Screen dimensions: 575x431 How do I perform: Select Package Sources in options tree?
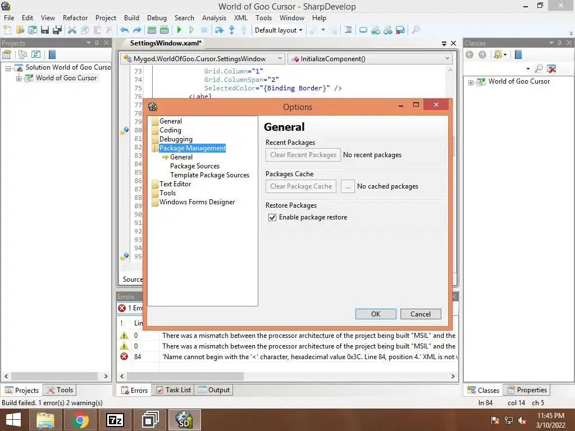pyautogui.click(x=195, y=166)
